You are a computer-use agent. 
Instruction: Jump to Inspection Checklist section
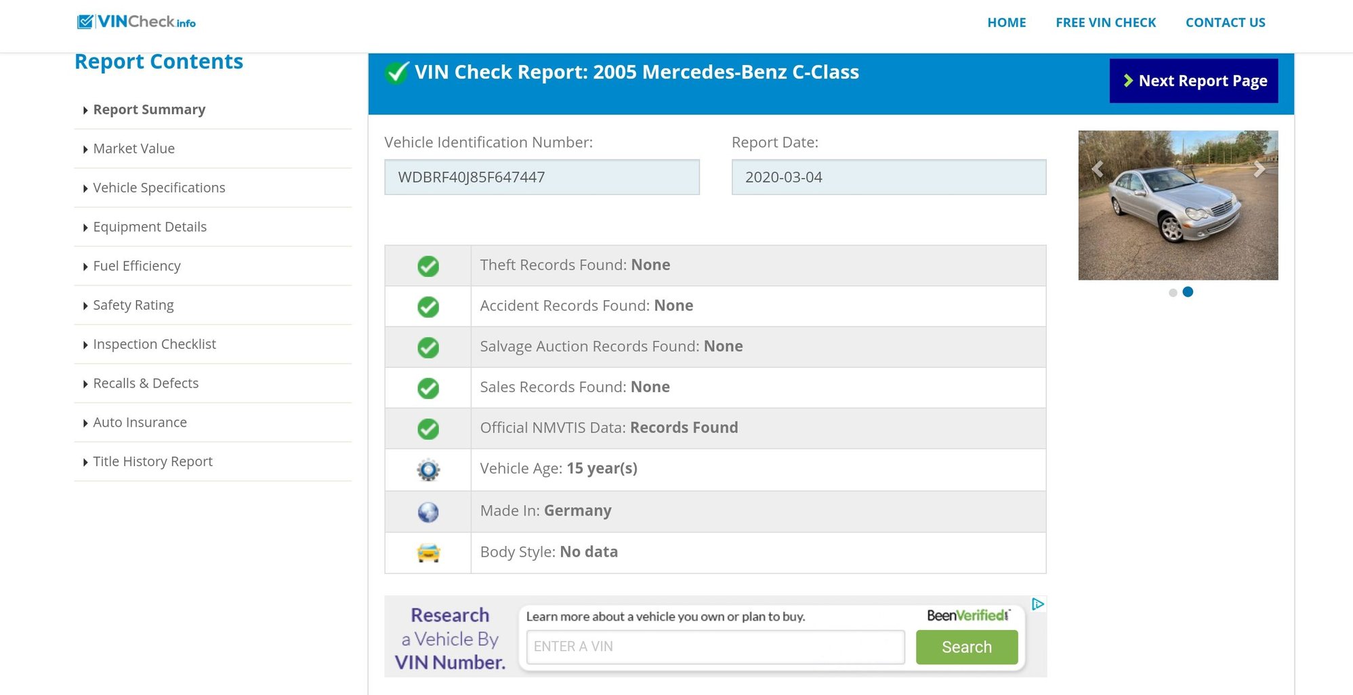point(154,344)
